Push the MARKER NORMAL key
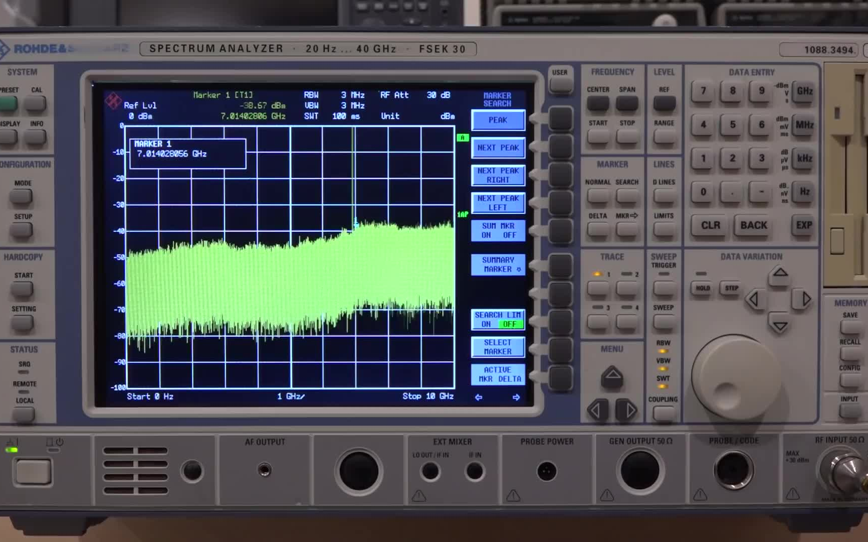The image size is (868, 542). 598,196
